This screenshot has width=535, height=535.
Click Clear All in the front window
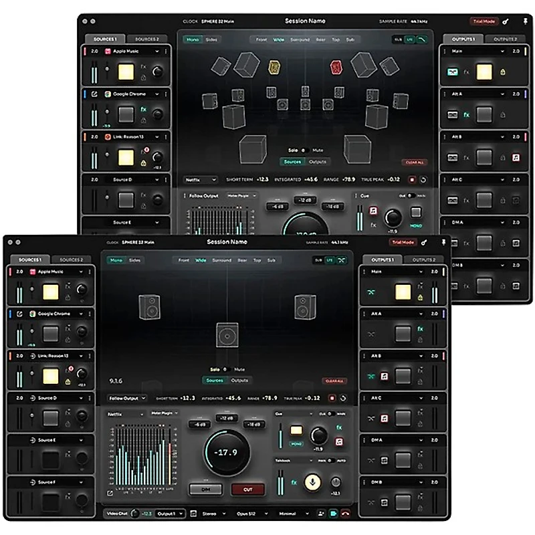(x=335, y=381)
